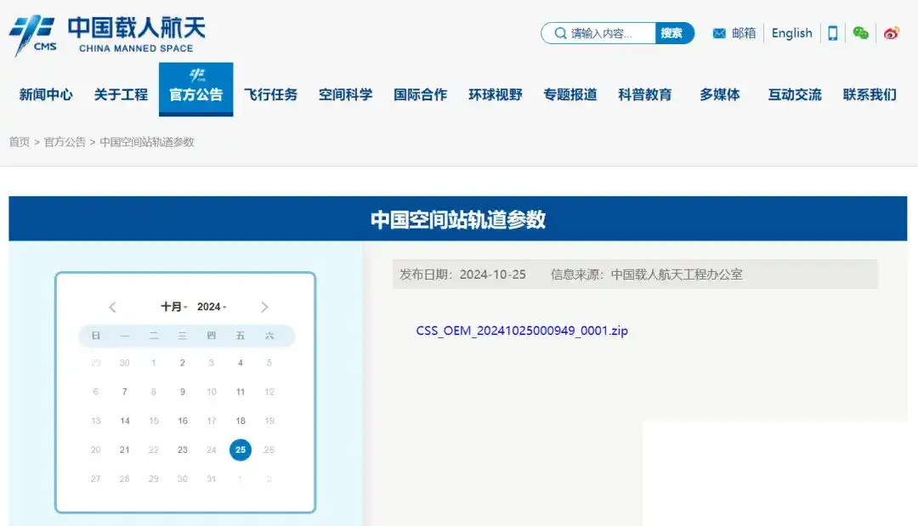Open the 多媒体 menu

pyautogui.click(x=720, y=95)
